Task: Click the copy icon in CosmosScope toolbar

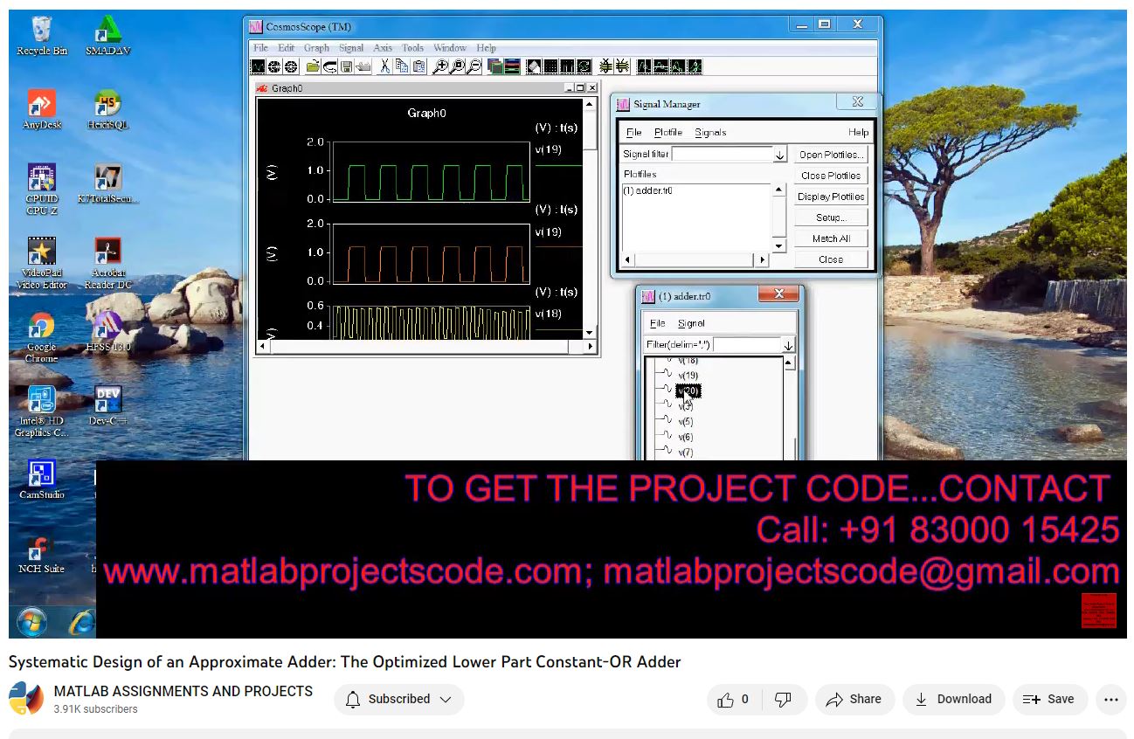Action: (402, 66)
